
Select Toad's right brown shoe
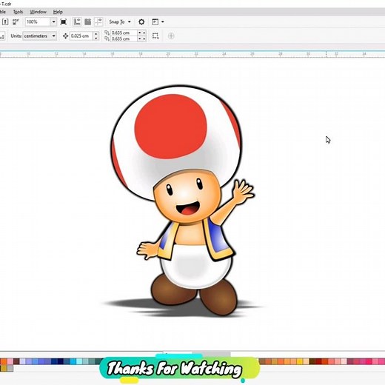(218, 298)
